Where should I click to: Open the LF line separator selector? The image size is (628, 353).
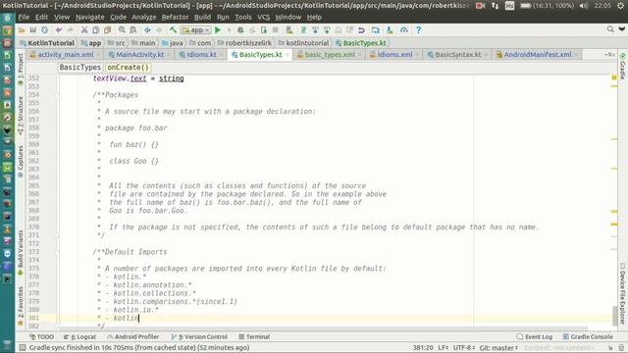(x=443, y=347)
